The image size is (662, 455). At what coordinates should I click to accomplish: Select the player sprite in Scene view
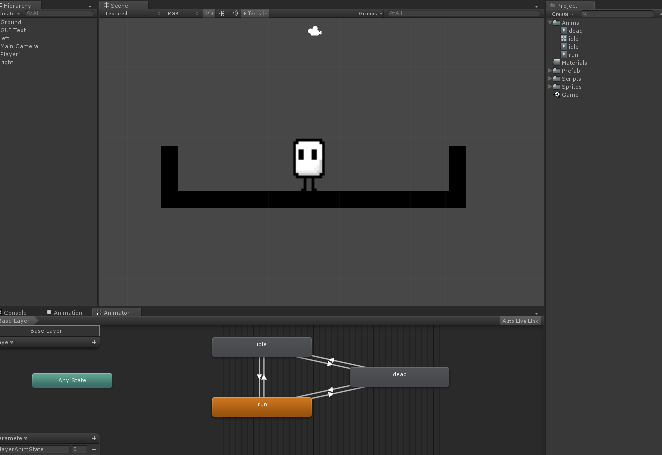[309, 165]
